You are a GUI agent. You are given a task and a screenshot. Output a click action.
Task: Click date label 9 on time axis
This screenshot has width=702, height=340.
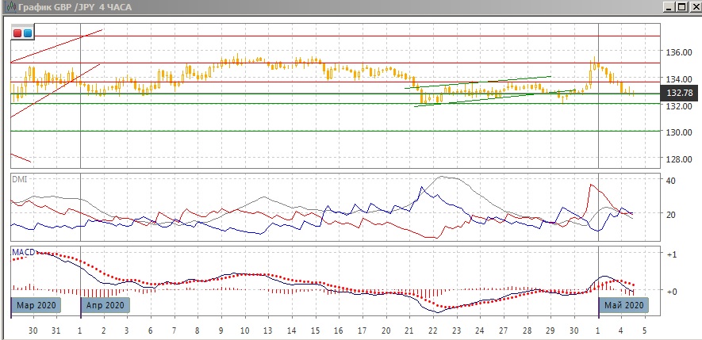(x=221, y=330)
